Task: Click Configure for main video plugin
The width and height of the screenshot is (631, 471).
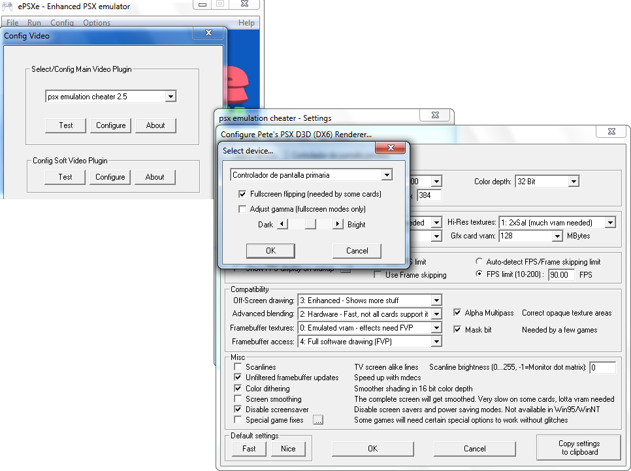Action: point(110,125)
